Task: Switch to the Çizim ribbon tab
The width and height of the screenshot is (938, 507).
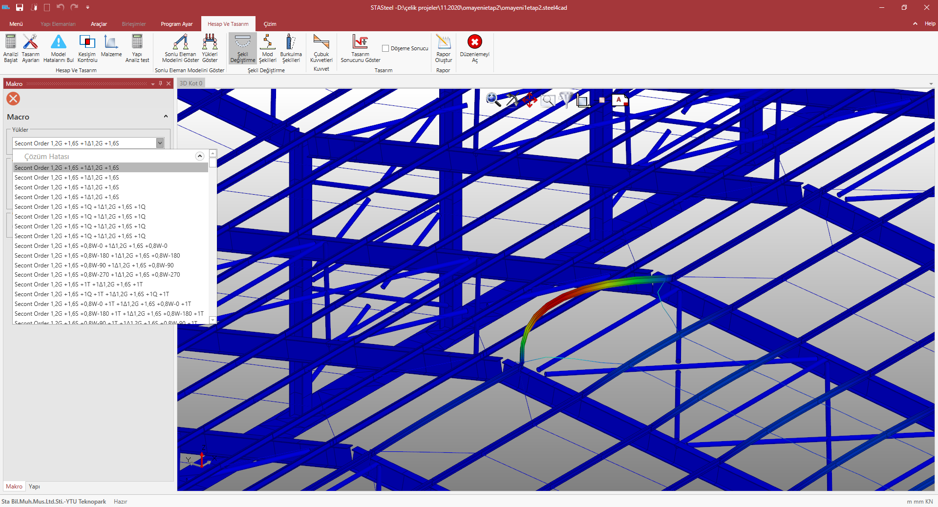Action: pyautogui.click(x=270, y=24)
